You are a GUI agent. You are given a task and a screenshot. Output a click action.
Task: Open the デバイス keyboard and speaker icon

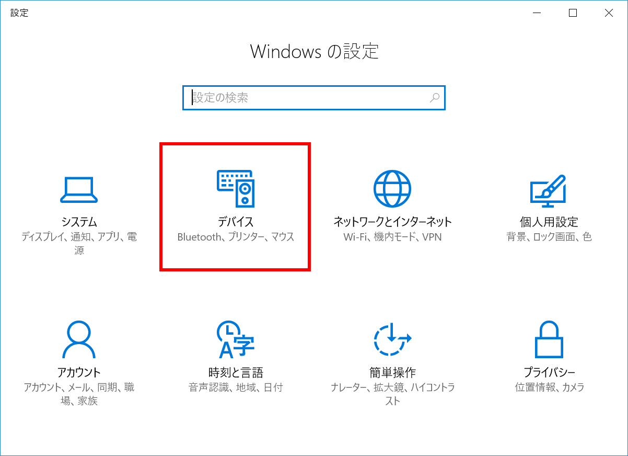(x=236, y=189)
